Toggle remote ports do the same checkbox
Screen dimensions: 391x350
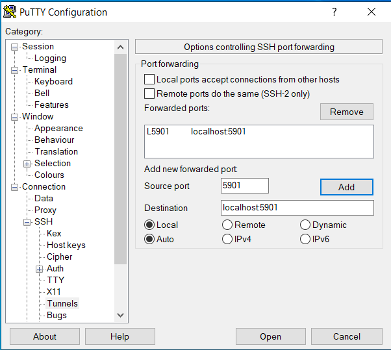pos(149,94)
